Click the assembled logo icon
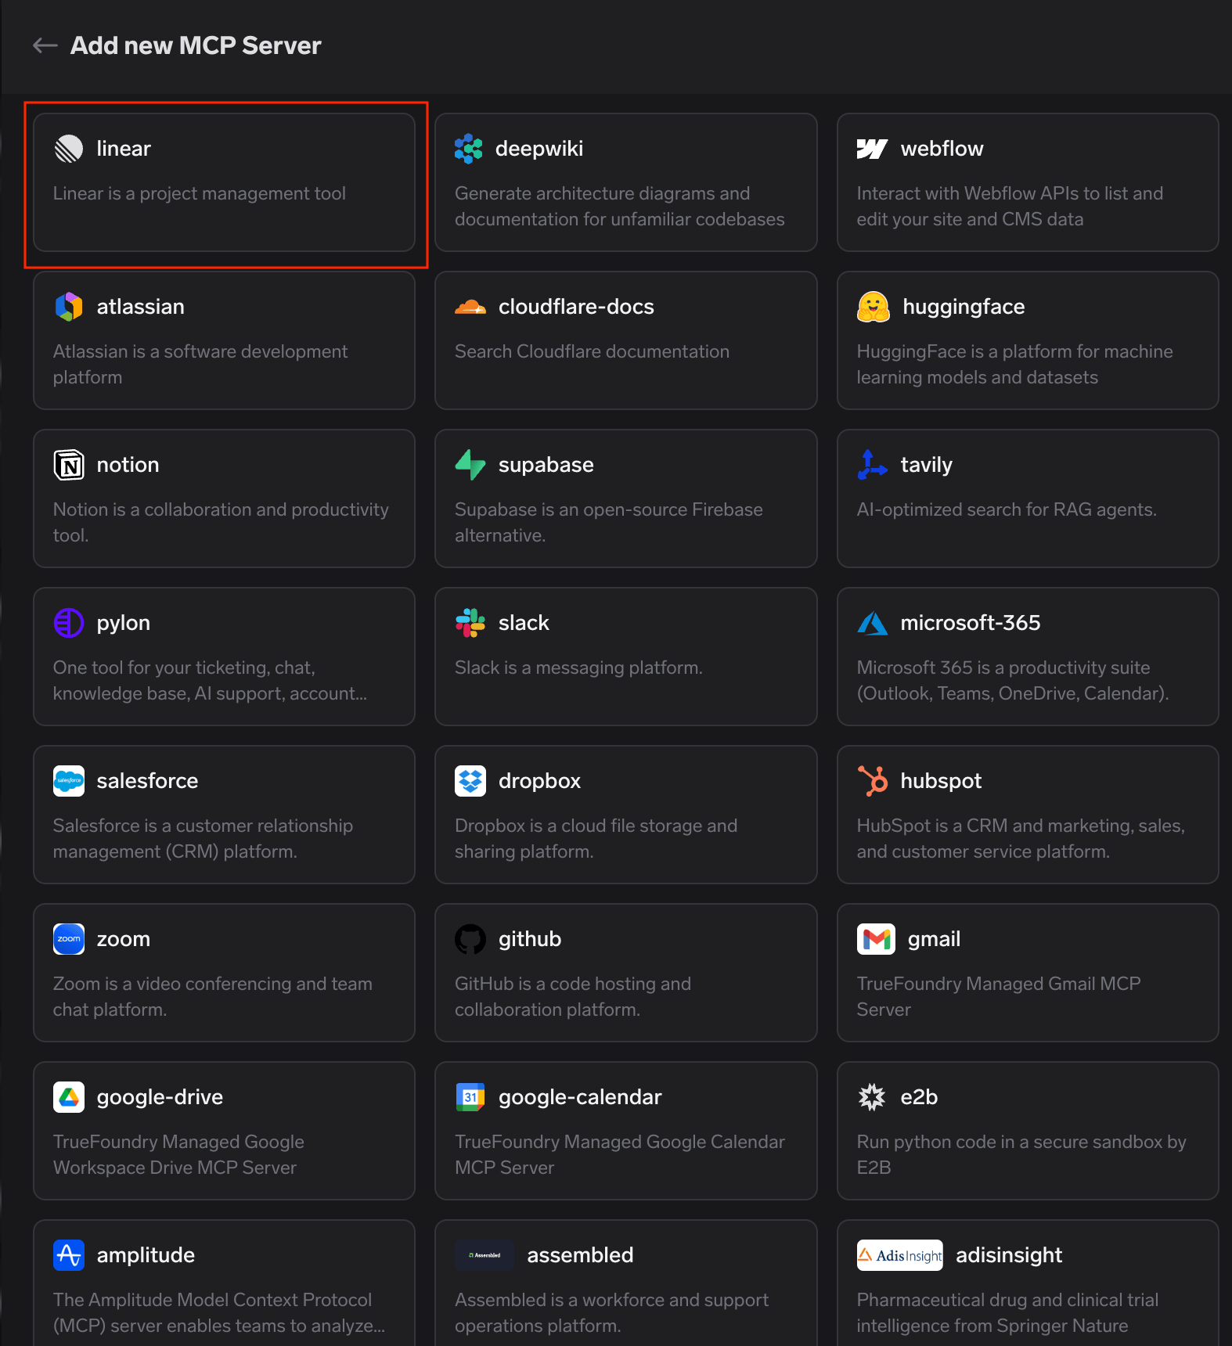 pyautogui.click(x=485, y=1255)
